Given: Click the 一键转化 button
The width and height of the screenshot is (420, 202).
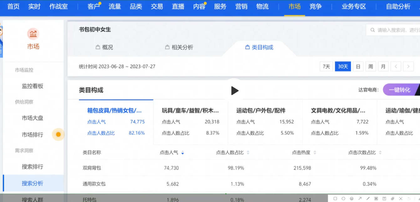Looking at the screenshot, I should tap(400, 90).
